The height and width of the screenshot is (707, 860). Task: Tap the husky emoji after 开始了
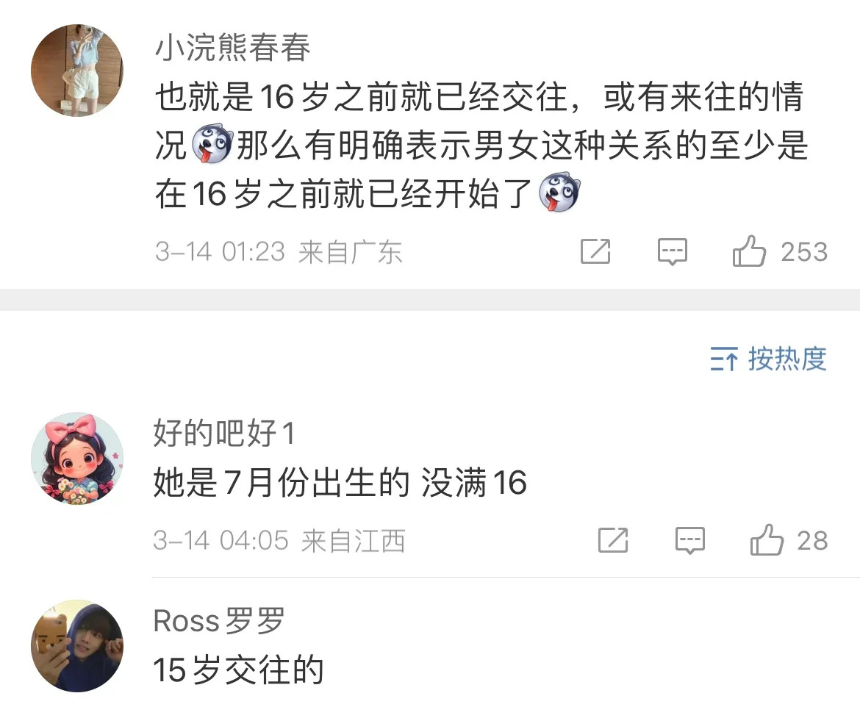pyautogui.click(x=559, y=193)
